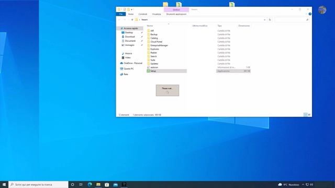335x188 pixels.
Task: Select the Suite folder
Action: pyautogui.click(x=153, y=60)
